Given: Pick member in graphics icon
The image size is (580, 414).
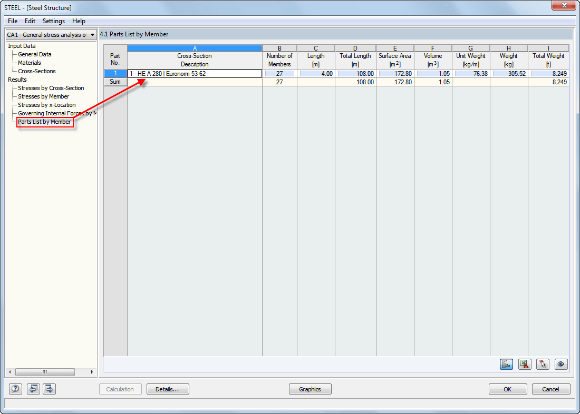Looking at the screenshot, I should click(x=543, y=364).
